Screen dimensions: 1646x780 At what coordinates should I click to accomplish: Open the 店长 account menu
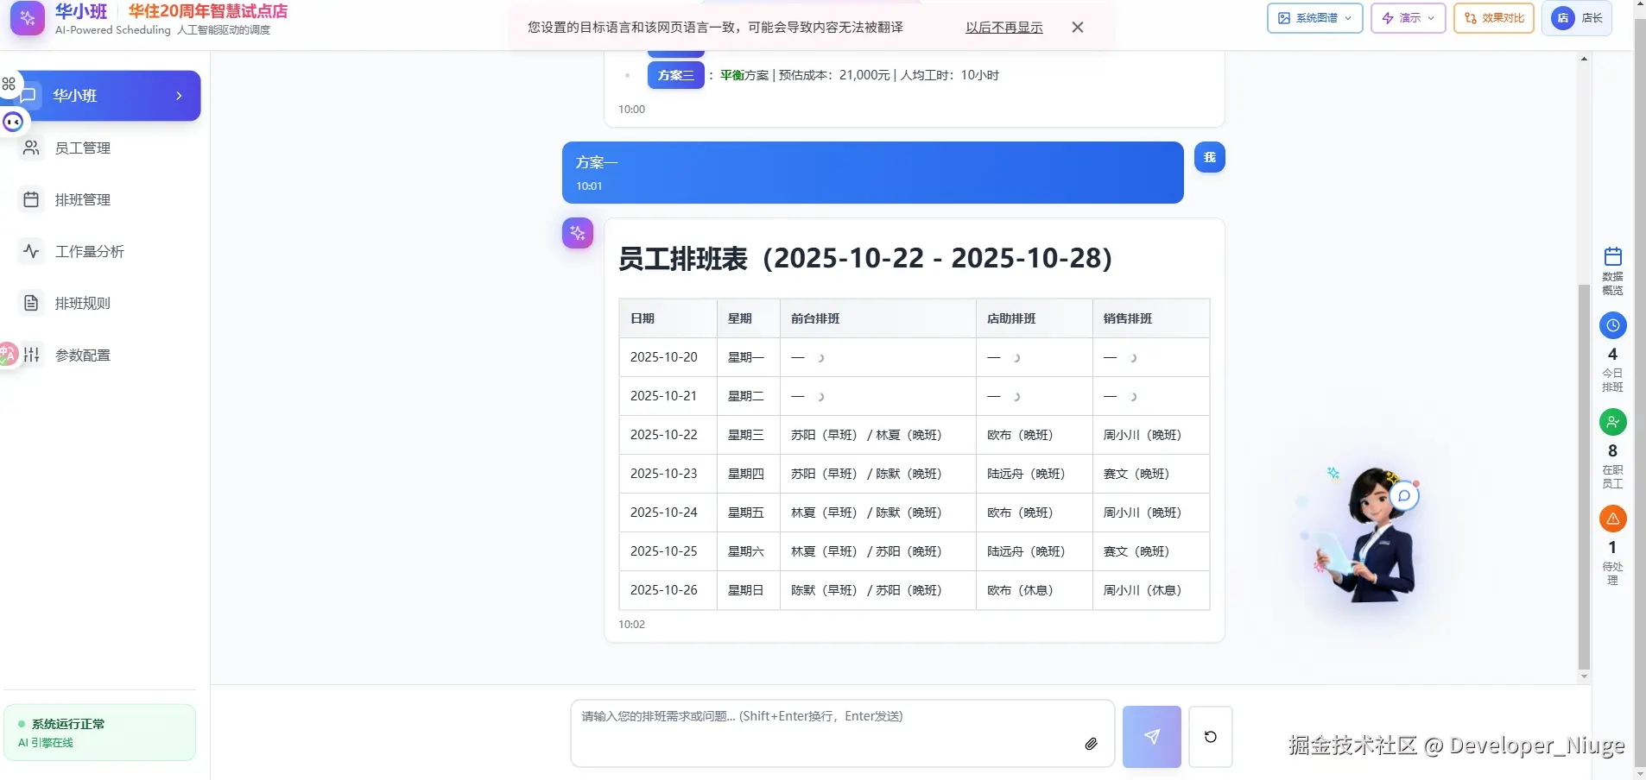1578,17
